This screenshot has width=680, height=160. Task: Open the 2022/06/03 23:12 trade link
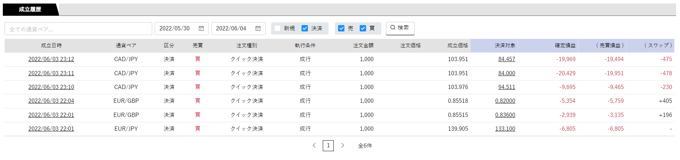click(x=51, y=59)
